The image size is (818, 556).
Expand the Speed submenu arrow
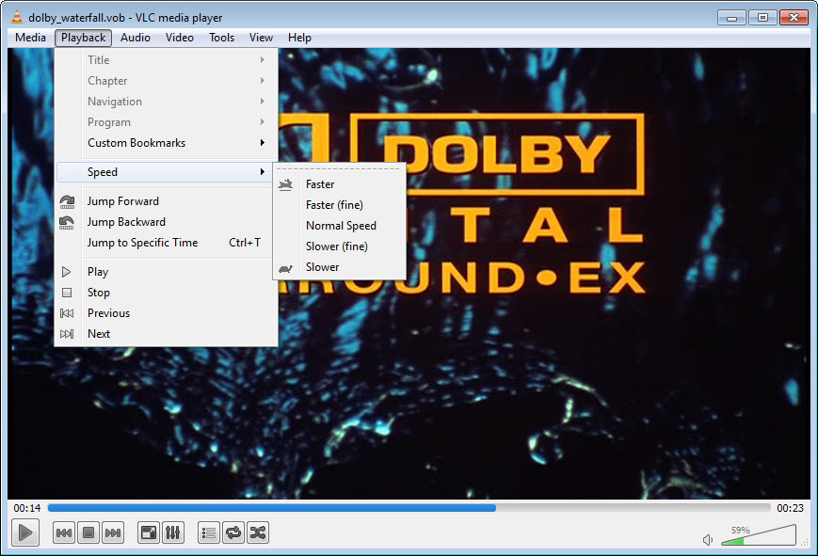(x=263, y=171)
